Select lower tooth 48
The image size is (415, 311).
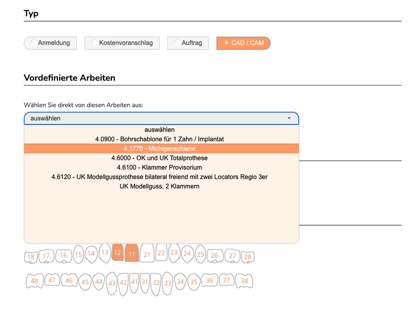(34, 281)
